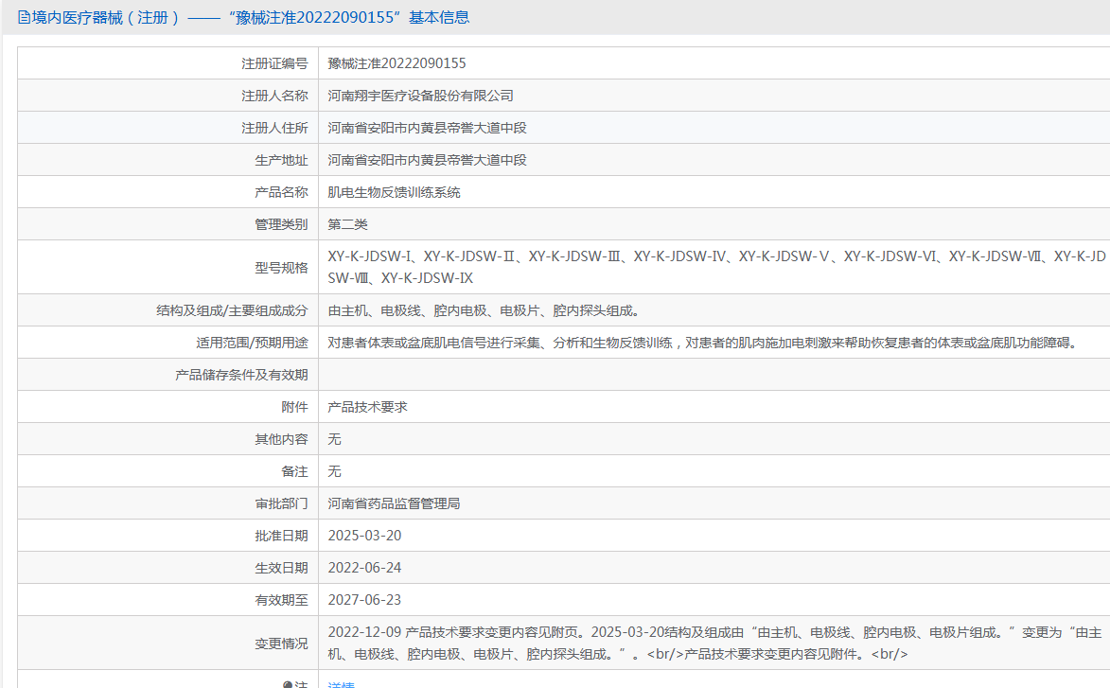Open the 详情 link at the bottom
The image size is (1110, 688).
click(x=341, y=684)
